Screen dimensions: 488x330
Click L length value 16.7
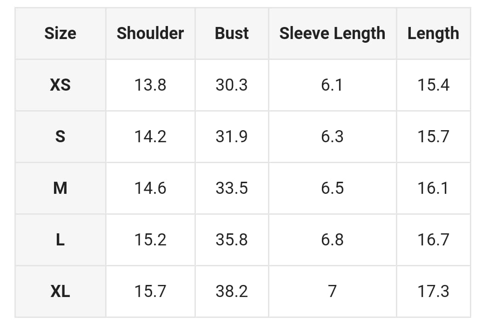[433, 240]
